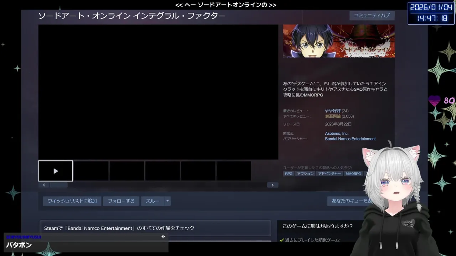Open やや好評 recent reviews link
Image resolution: width=456 pixels, height=256 pixels.
click(x=333, y=111)
